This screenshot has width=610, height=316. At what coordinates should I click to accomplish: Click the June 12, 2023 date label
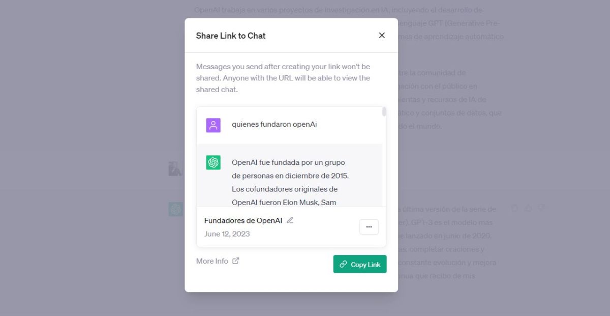click(x=227, y=234)
